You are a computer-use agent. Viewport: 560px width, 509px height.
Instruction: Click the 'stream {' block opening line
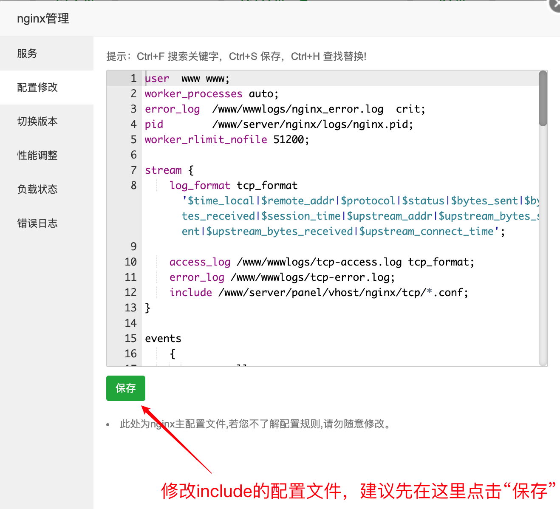pos(169,170)
